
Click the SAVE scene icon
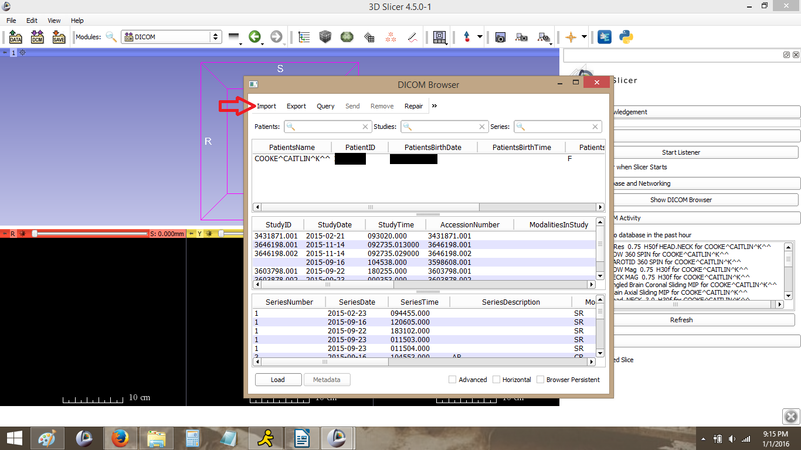click(x=59, y=37)
